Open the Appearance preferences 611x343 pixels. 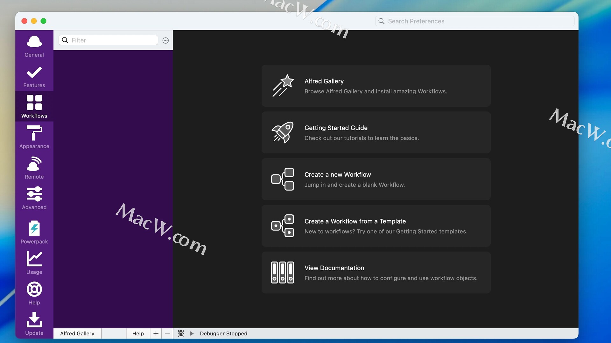34,137
